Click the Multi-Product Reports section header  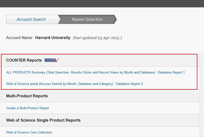coord(101,96)
